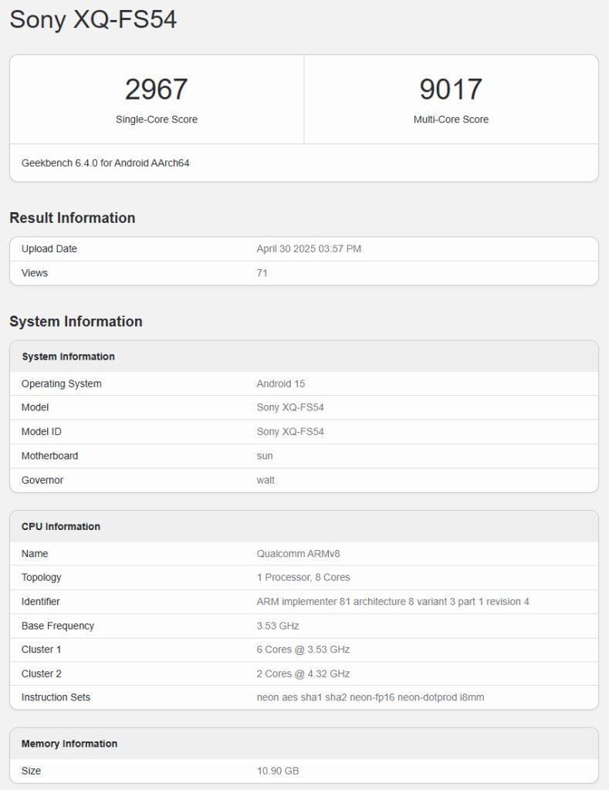The width and height of the screenshot is (609, 790).
Task: Select the 9017 multi-core score
Action: coord(451,89)
